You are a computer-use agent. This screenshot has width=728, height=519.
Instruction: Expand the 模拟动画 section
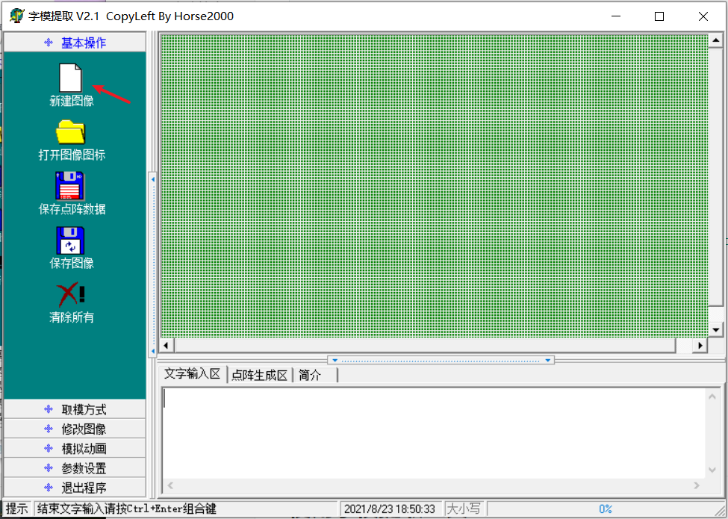[x=75, y=449]
